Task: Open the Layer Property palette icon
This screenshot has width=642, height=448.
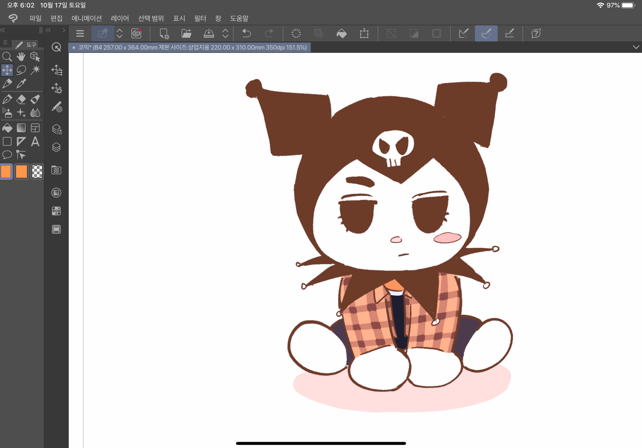Action: (x=56, y=129)
